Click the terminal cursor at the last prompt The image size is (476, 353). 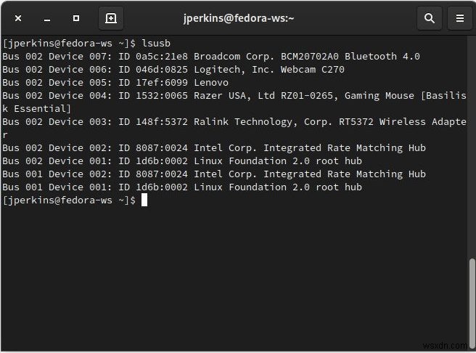[x=144, y=200]
